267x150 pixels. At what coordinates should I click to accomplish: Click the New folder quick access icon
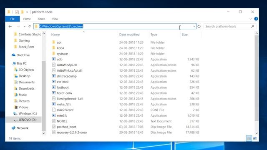click(x=22, y=12)
